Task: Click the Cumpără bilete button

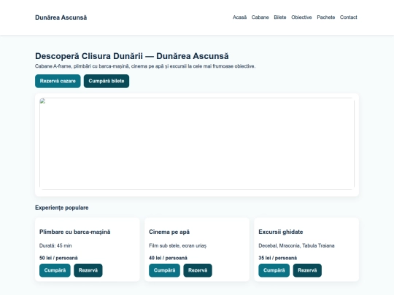Action: pyautogui.click(x=107, y=81)
